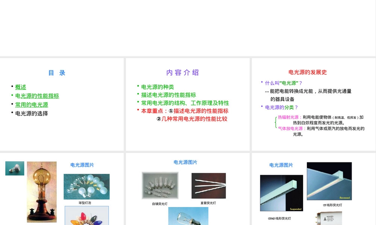Select the question 电光源的分类？
The image size is (376, 225).
click(x=282, y=107)
